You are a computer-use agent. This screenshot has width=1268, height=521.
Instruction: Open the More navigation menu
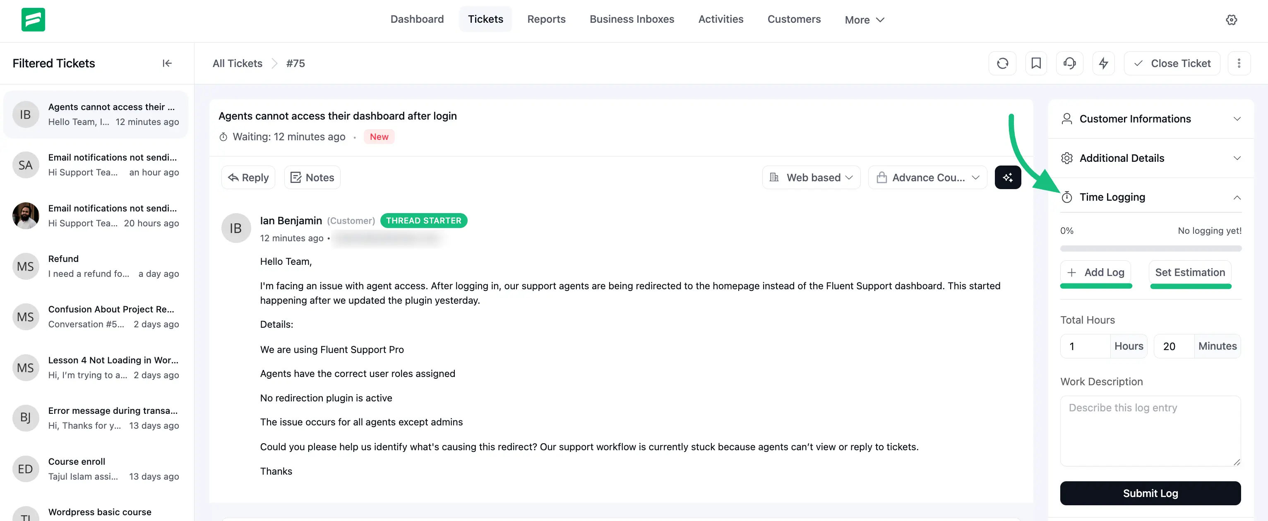coord(864,20)
